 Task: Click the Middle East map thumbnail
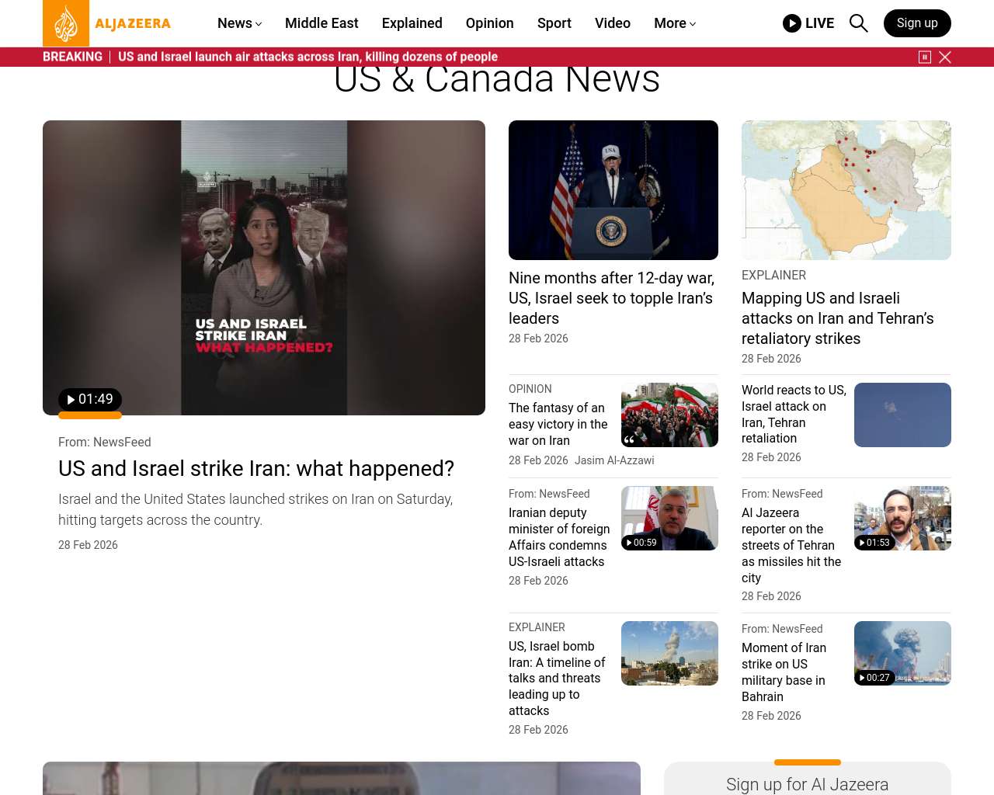click(846, 190)
